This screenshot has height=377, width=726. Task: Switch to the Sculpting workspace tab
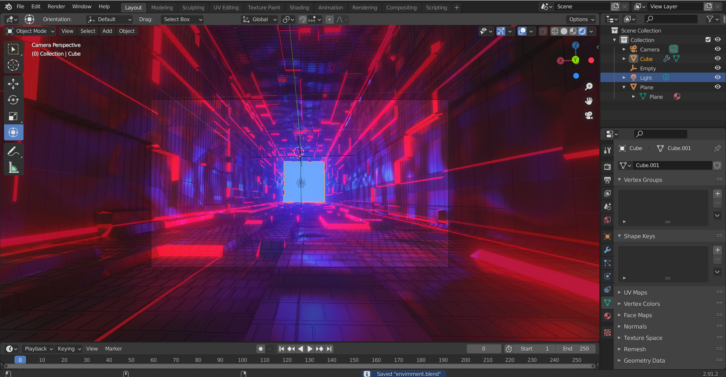pyautogui.click(x=193, y=7)
